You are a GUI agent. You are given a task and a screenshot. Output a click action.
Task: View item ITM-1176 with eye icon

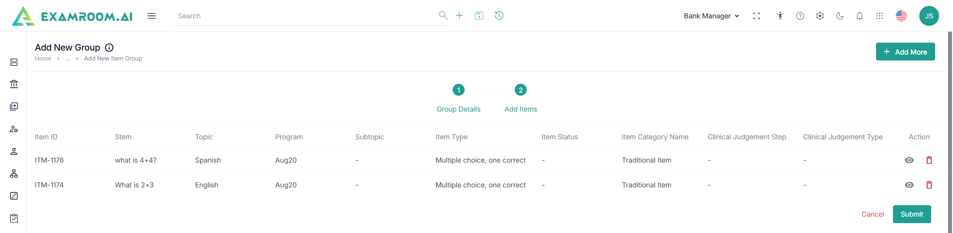[x=909, y=160]
